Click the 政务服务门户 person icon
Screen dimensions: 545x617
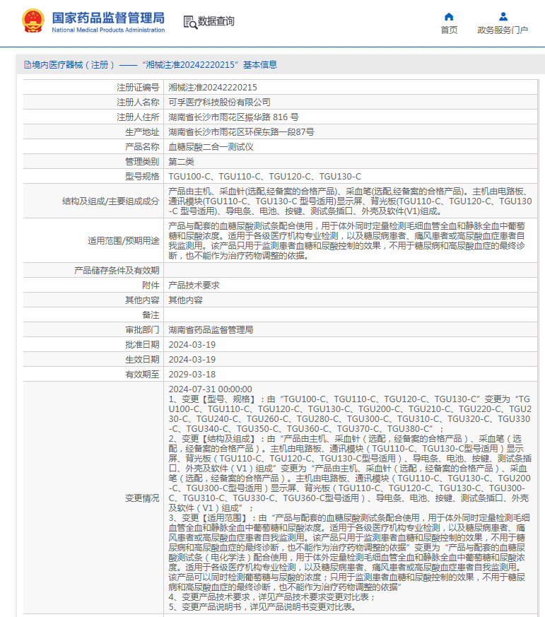click(503, 16)
